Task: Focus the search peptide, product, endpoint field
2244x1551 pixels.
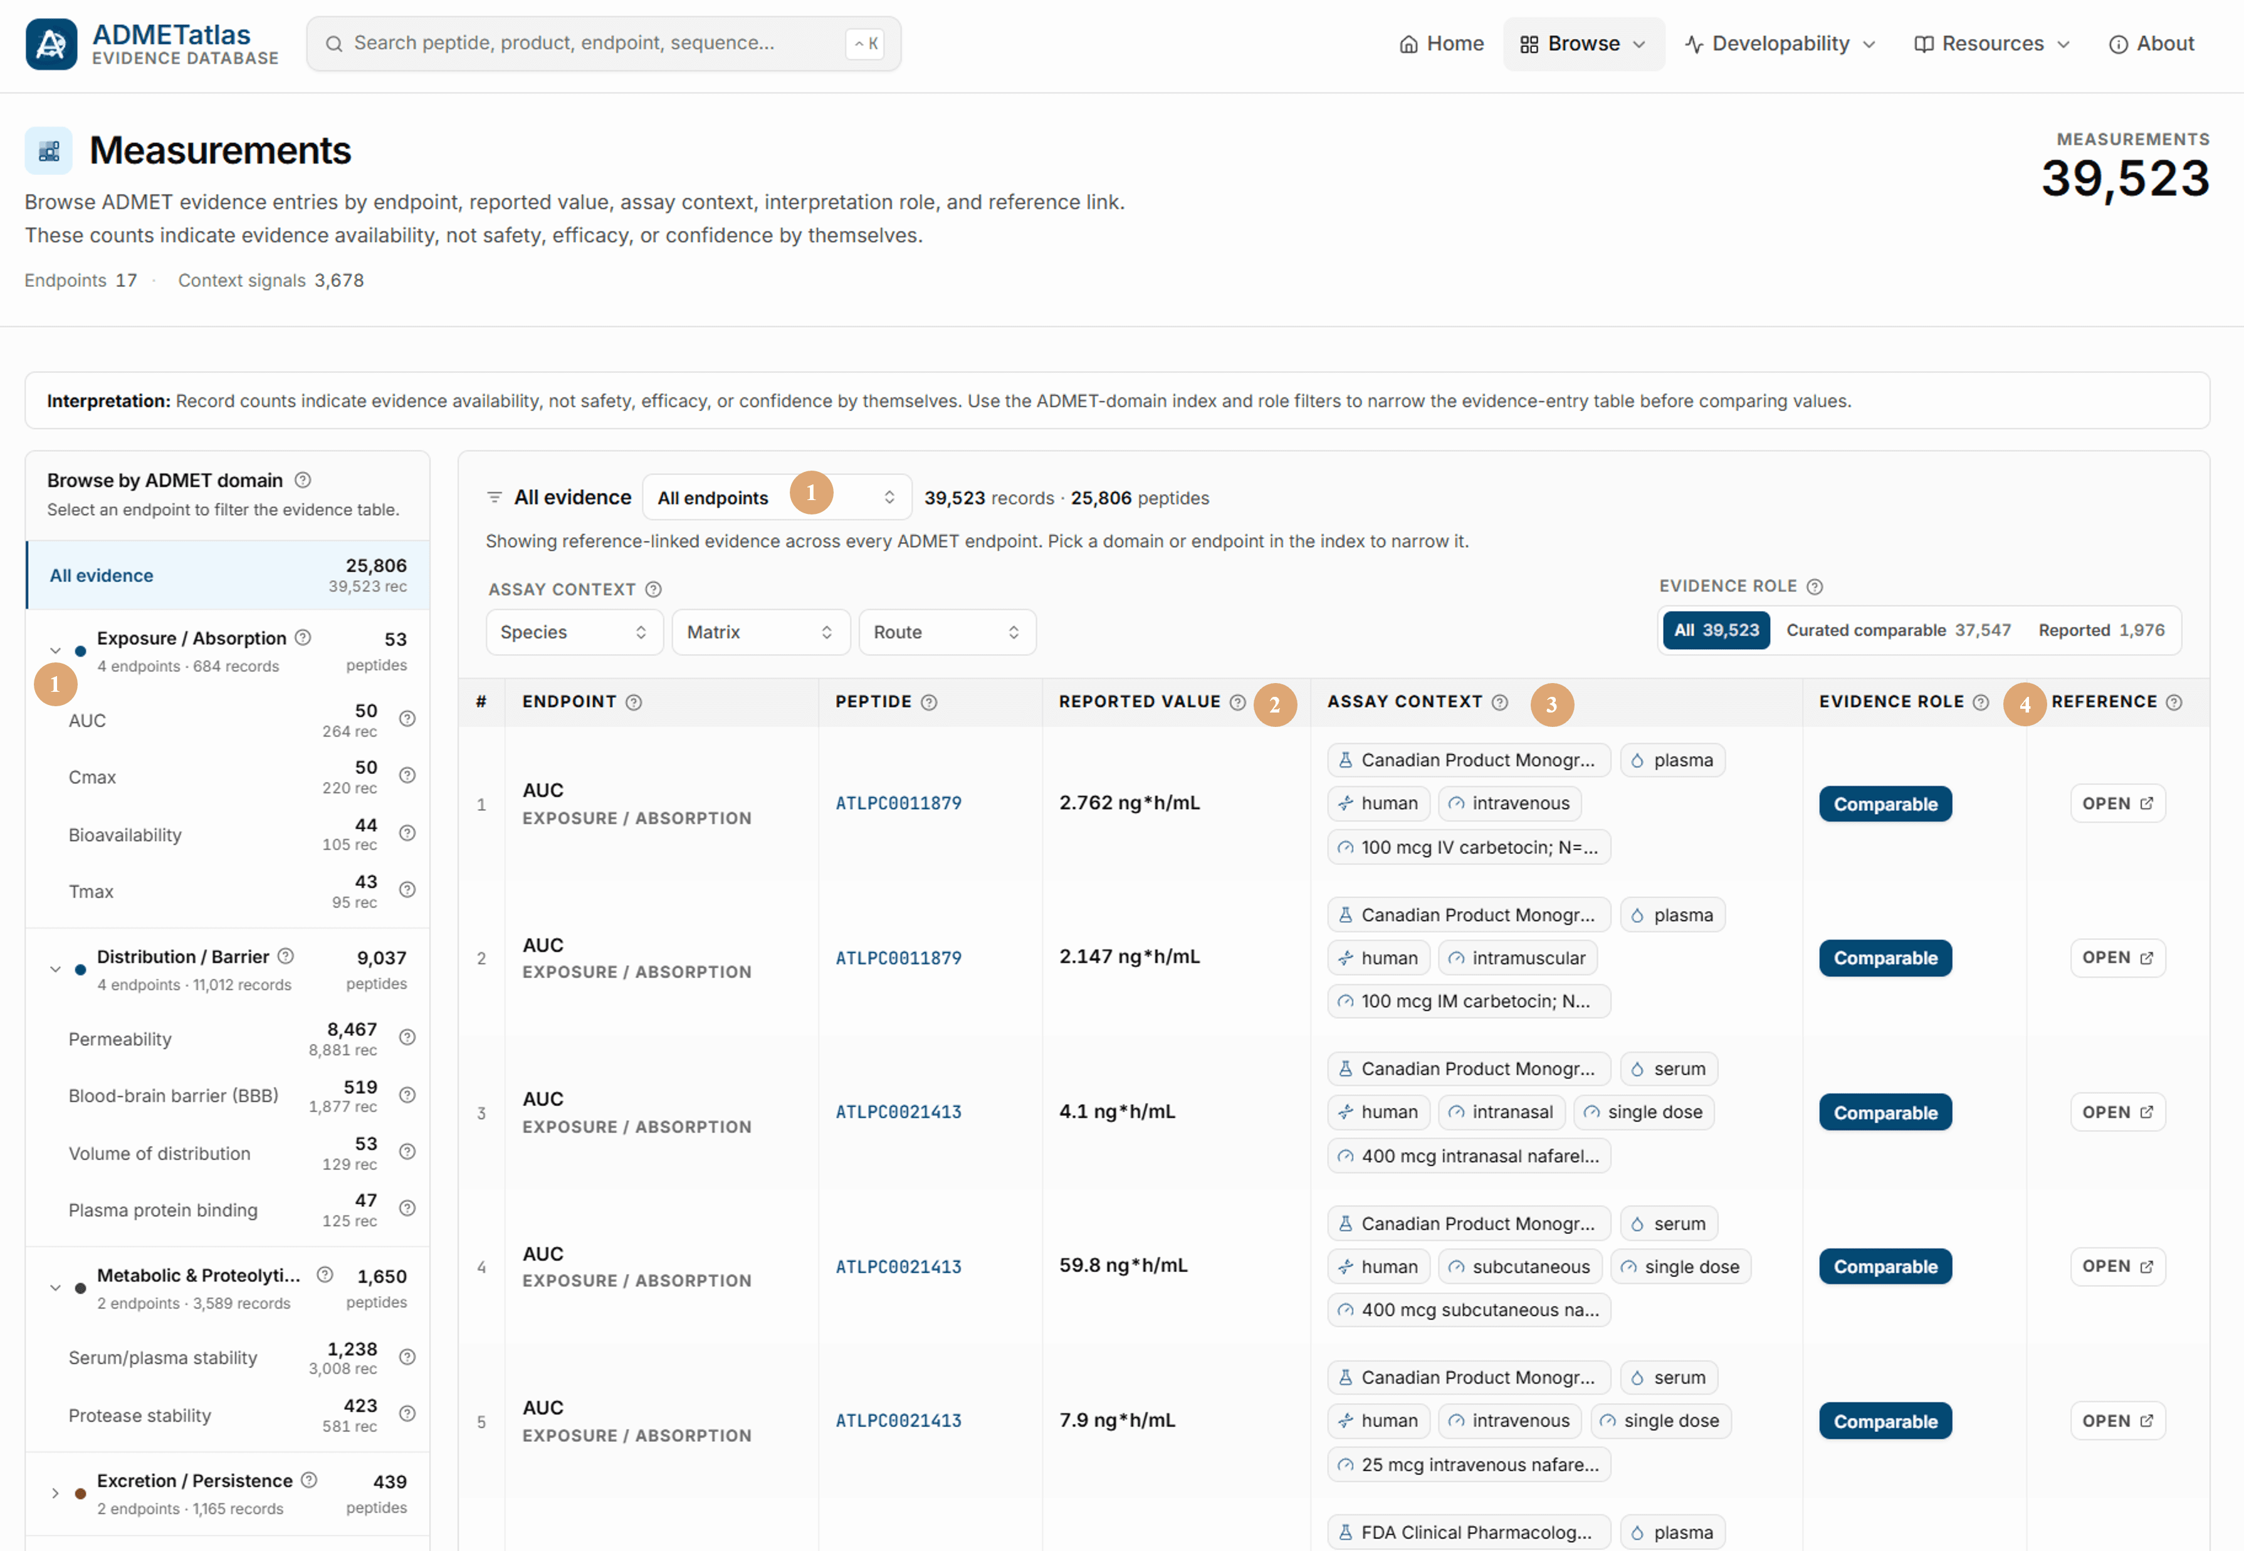Action: (604, 44)
